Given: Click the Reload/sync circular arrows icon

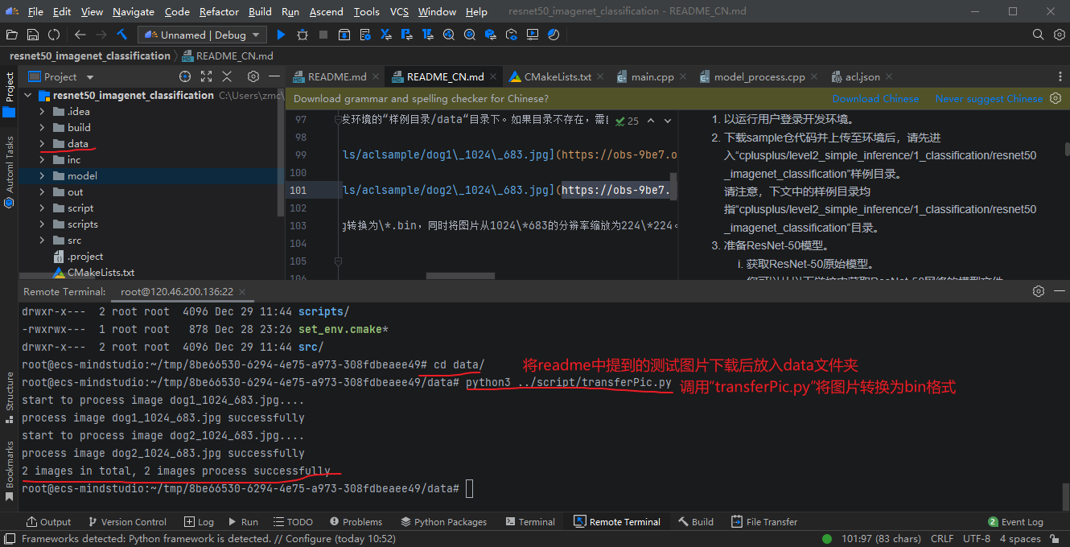Looking at the screenshot, I should coord(54,35).
